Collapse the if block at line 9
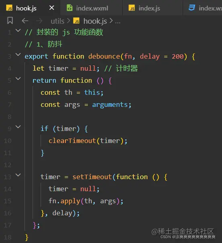 point(18,127)
